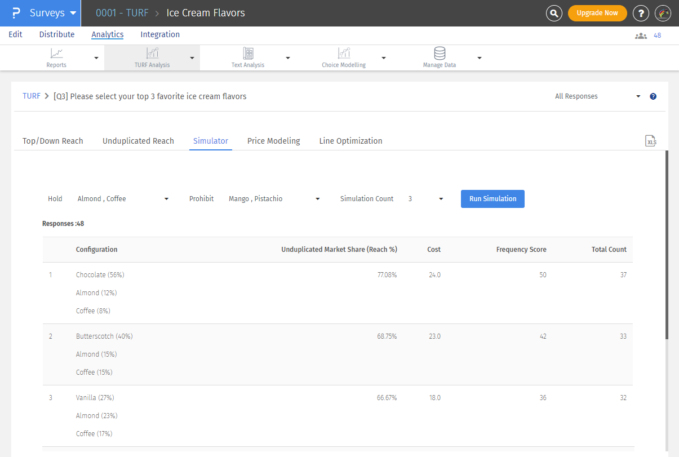Image resolution: width=679 pixels, height=457 pixels.
Task: Export results using the XLS icon
Action: (x=651, y=141)
